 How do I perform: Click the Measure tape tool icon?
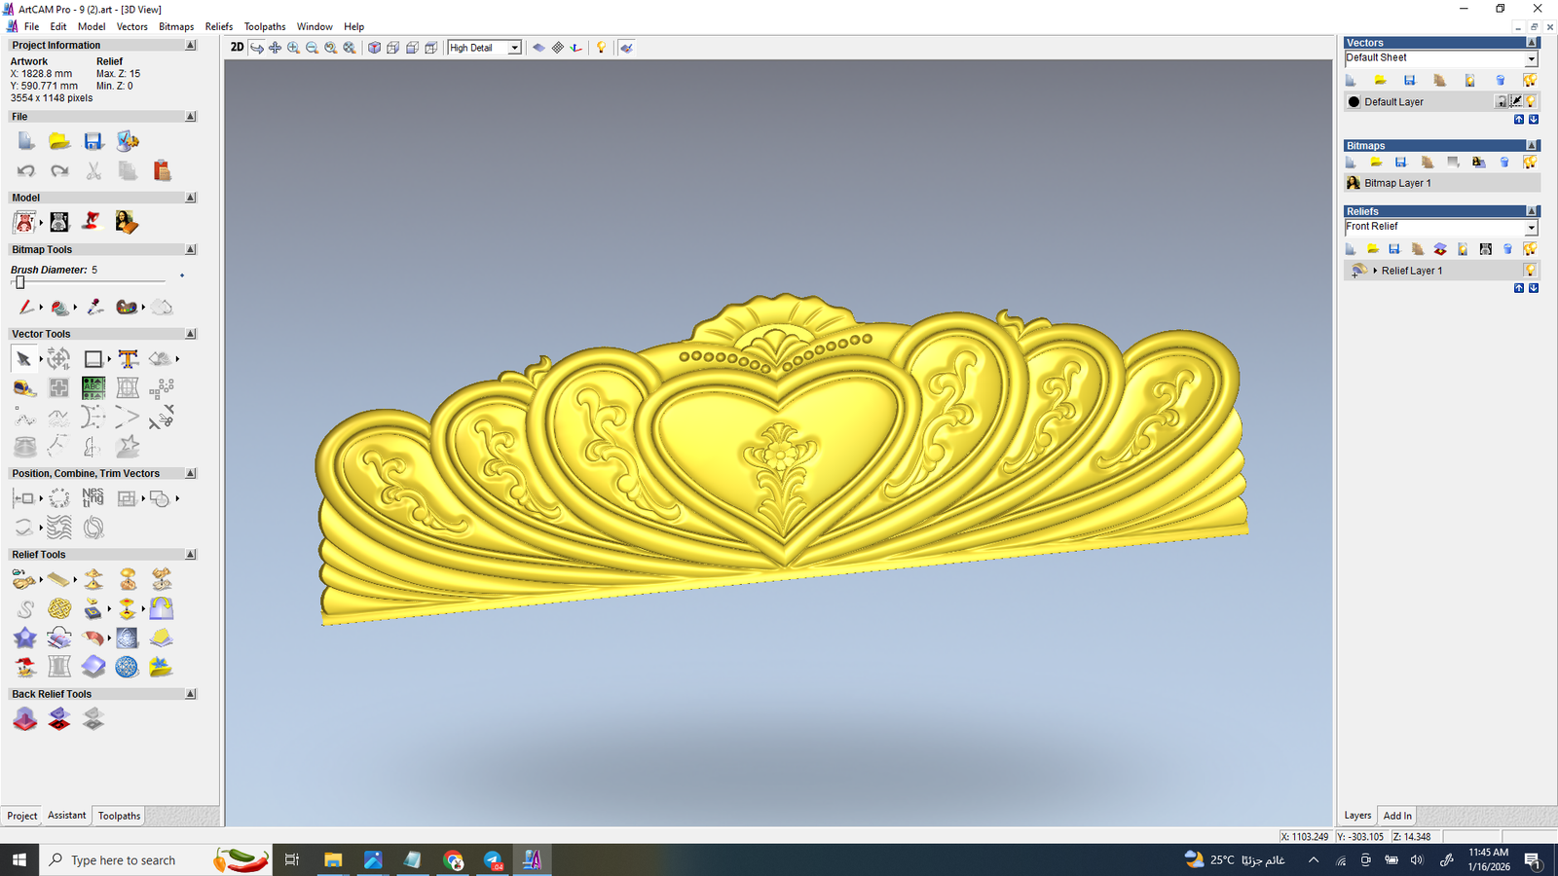click(24, 388)
